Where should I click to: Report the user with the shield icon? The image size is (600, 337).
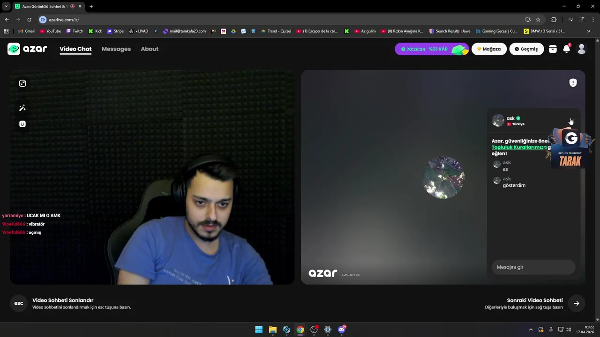click(573, 83)
